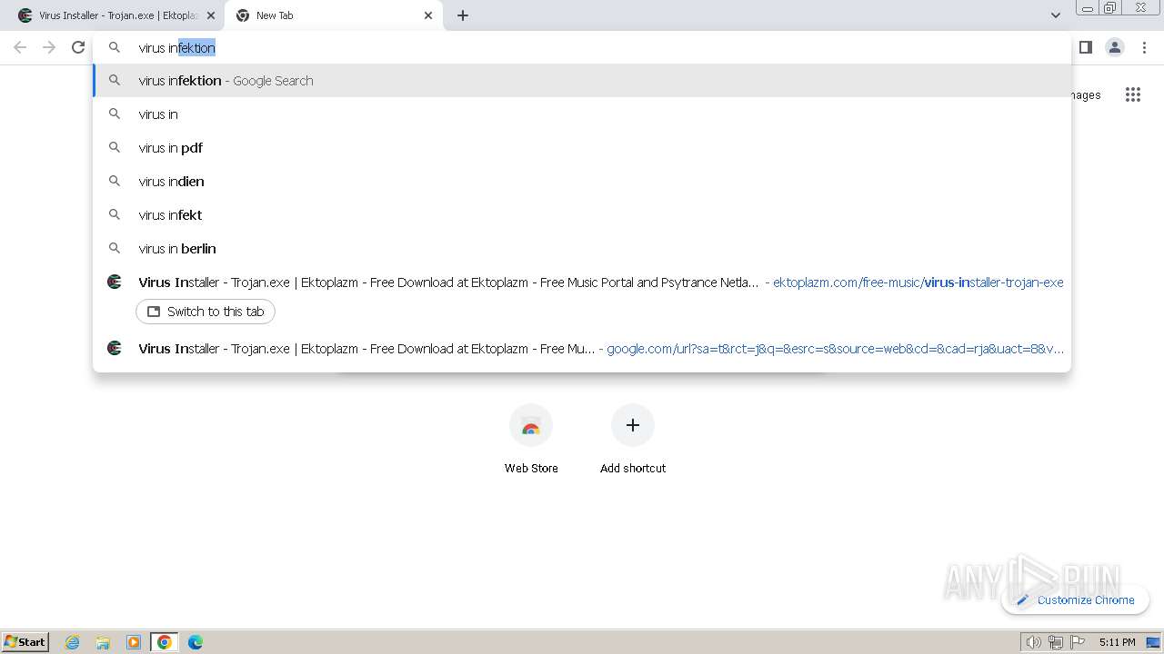Click the search icon beside 'virus in pdf'
The image size is (1164, 654).
click(115, 147)
